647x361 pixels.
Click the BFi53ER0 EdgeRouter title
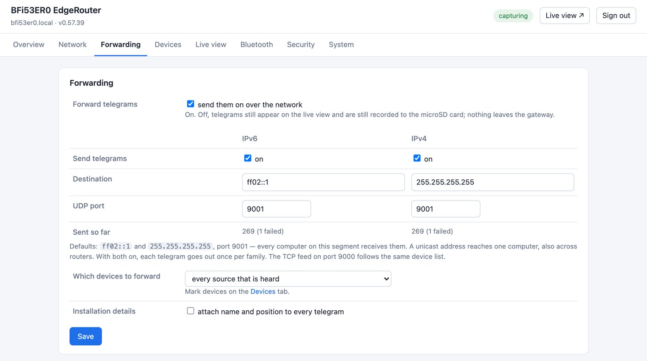click(x=56, y=10)
